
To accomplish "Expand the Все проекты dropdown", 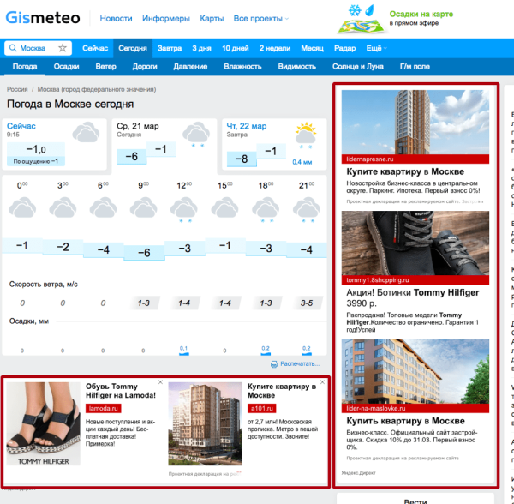I will [261, 18].
